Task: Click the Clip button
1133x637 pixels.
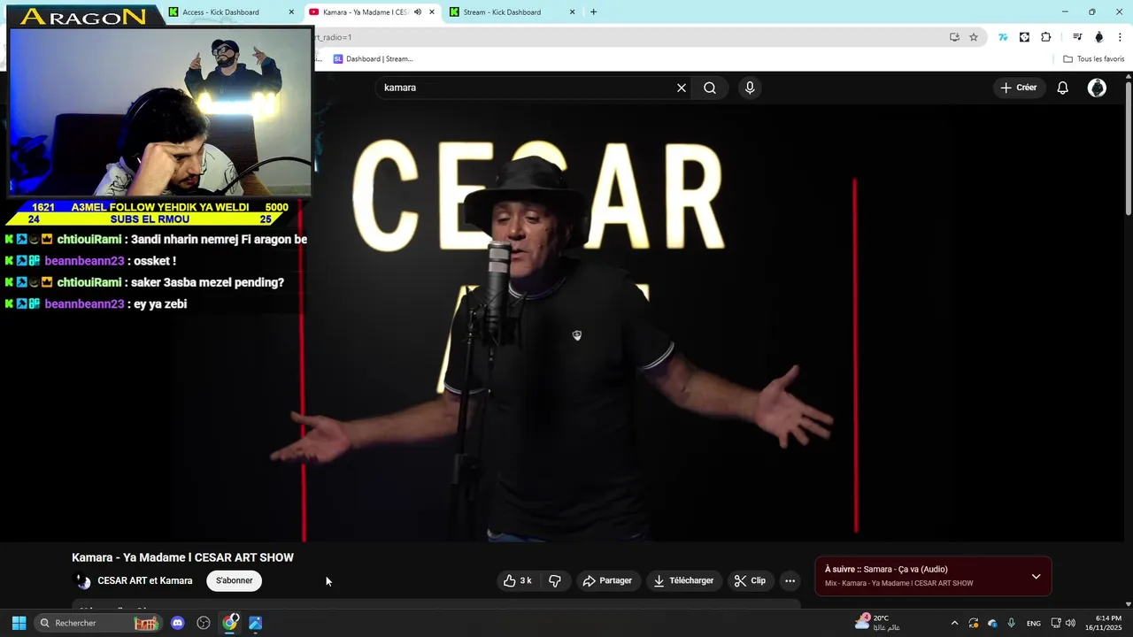Action: tap(751, 580)
